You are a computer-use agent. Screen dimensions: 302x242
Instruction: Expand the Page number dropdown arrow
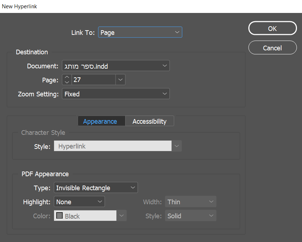click(x=120, y=80)
